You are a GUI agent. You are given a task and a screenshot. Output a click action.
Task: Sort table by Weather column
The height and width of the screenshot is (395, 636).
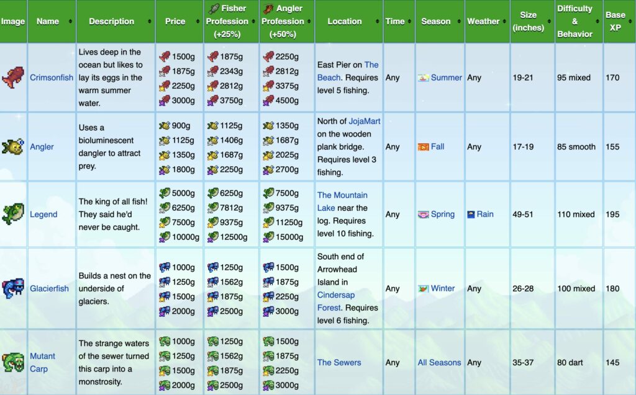click(504, 21)
